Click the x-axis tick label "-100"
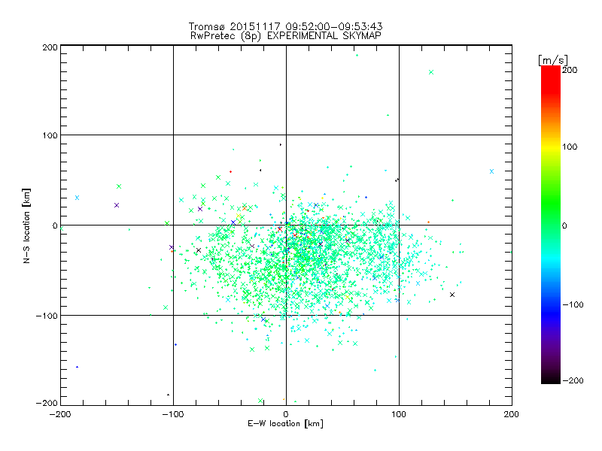The width and height of the screenshot is (602, 451). [173, 414]
